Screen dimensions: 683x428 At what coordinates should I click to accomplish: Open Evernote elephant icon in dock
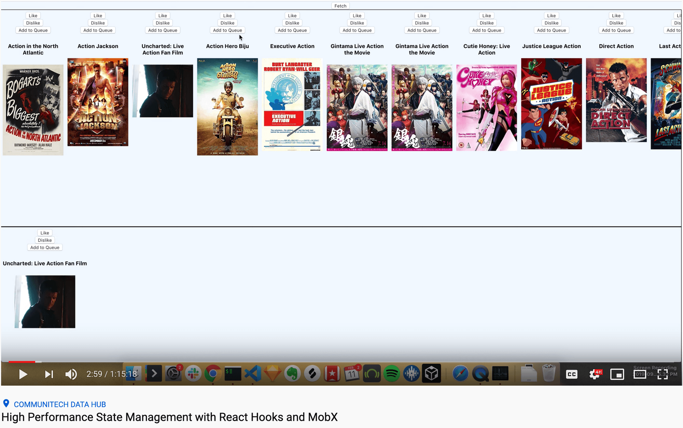tap(292, 374)
